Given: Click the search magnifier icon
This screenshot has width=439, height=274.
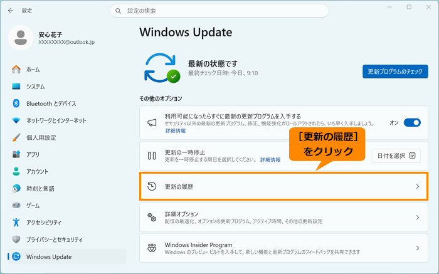Looking at the screenshot, I should point(118,11).
